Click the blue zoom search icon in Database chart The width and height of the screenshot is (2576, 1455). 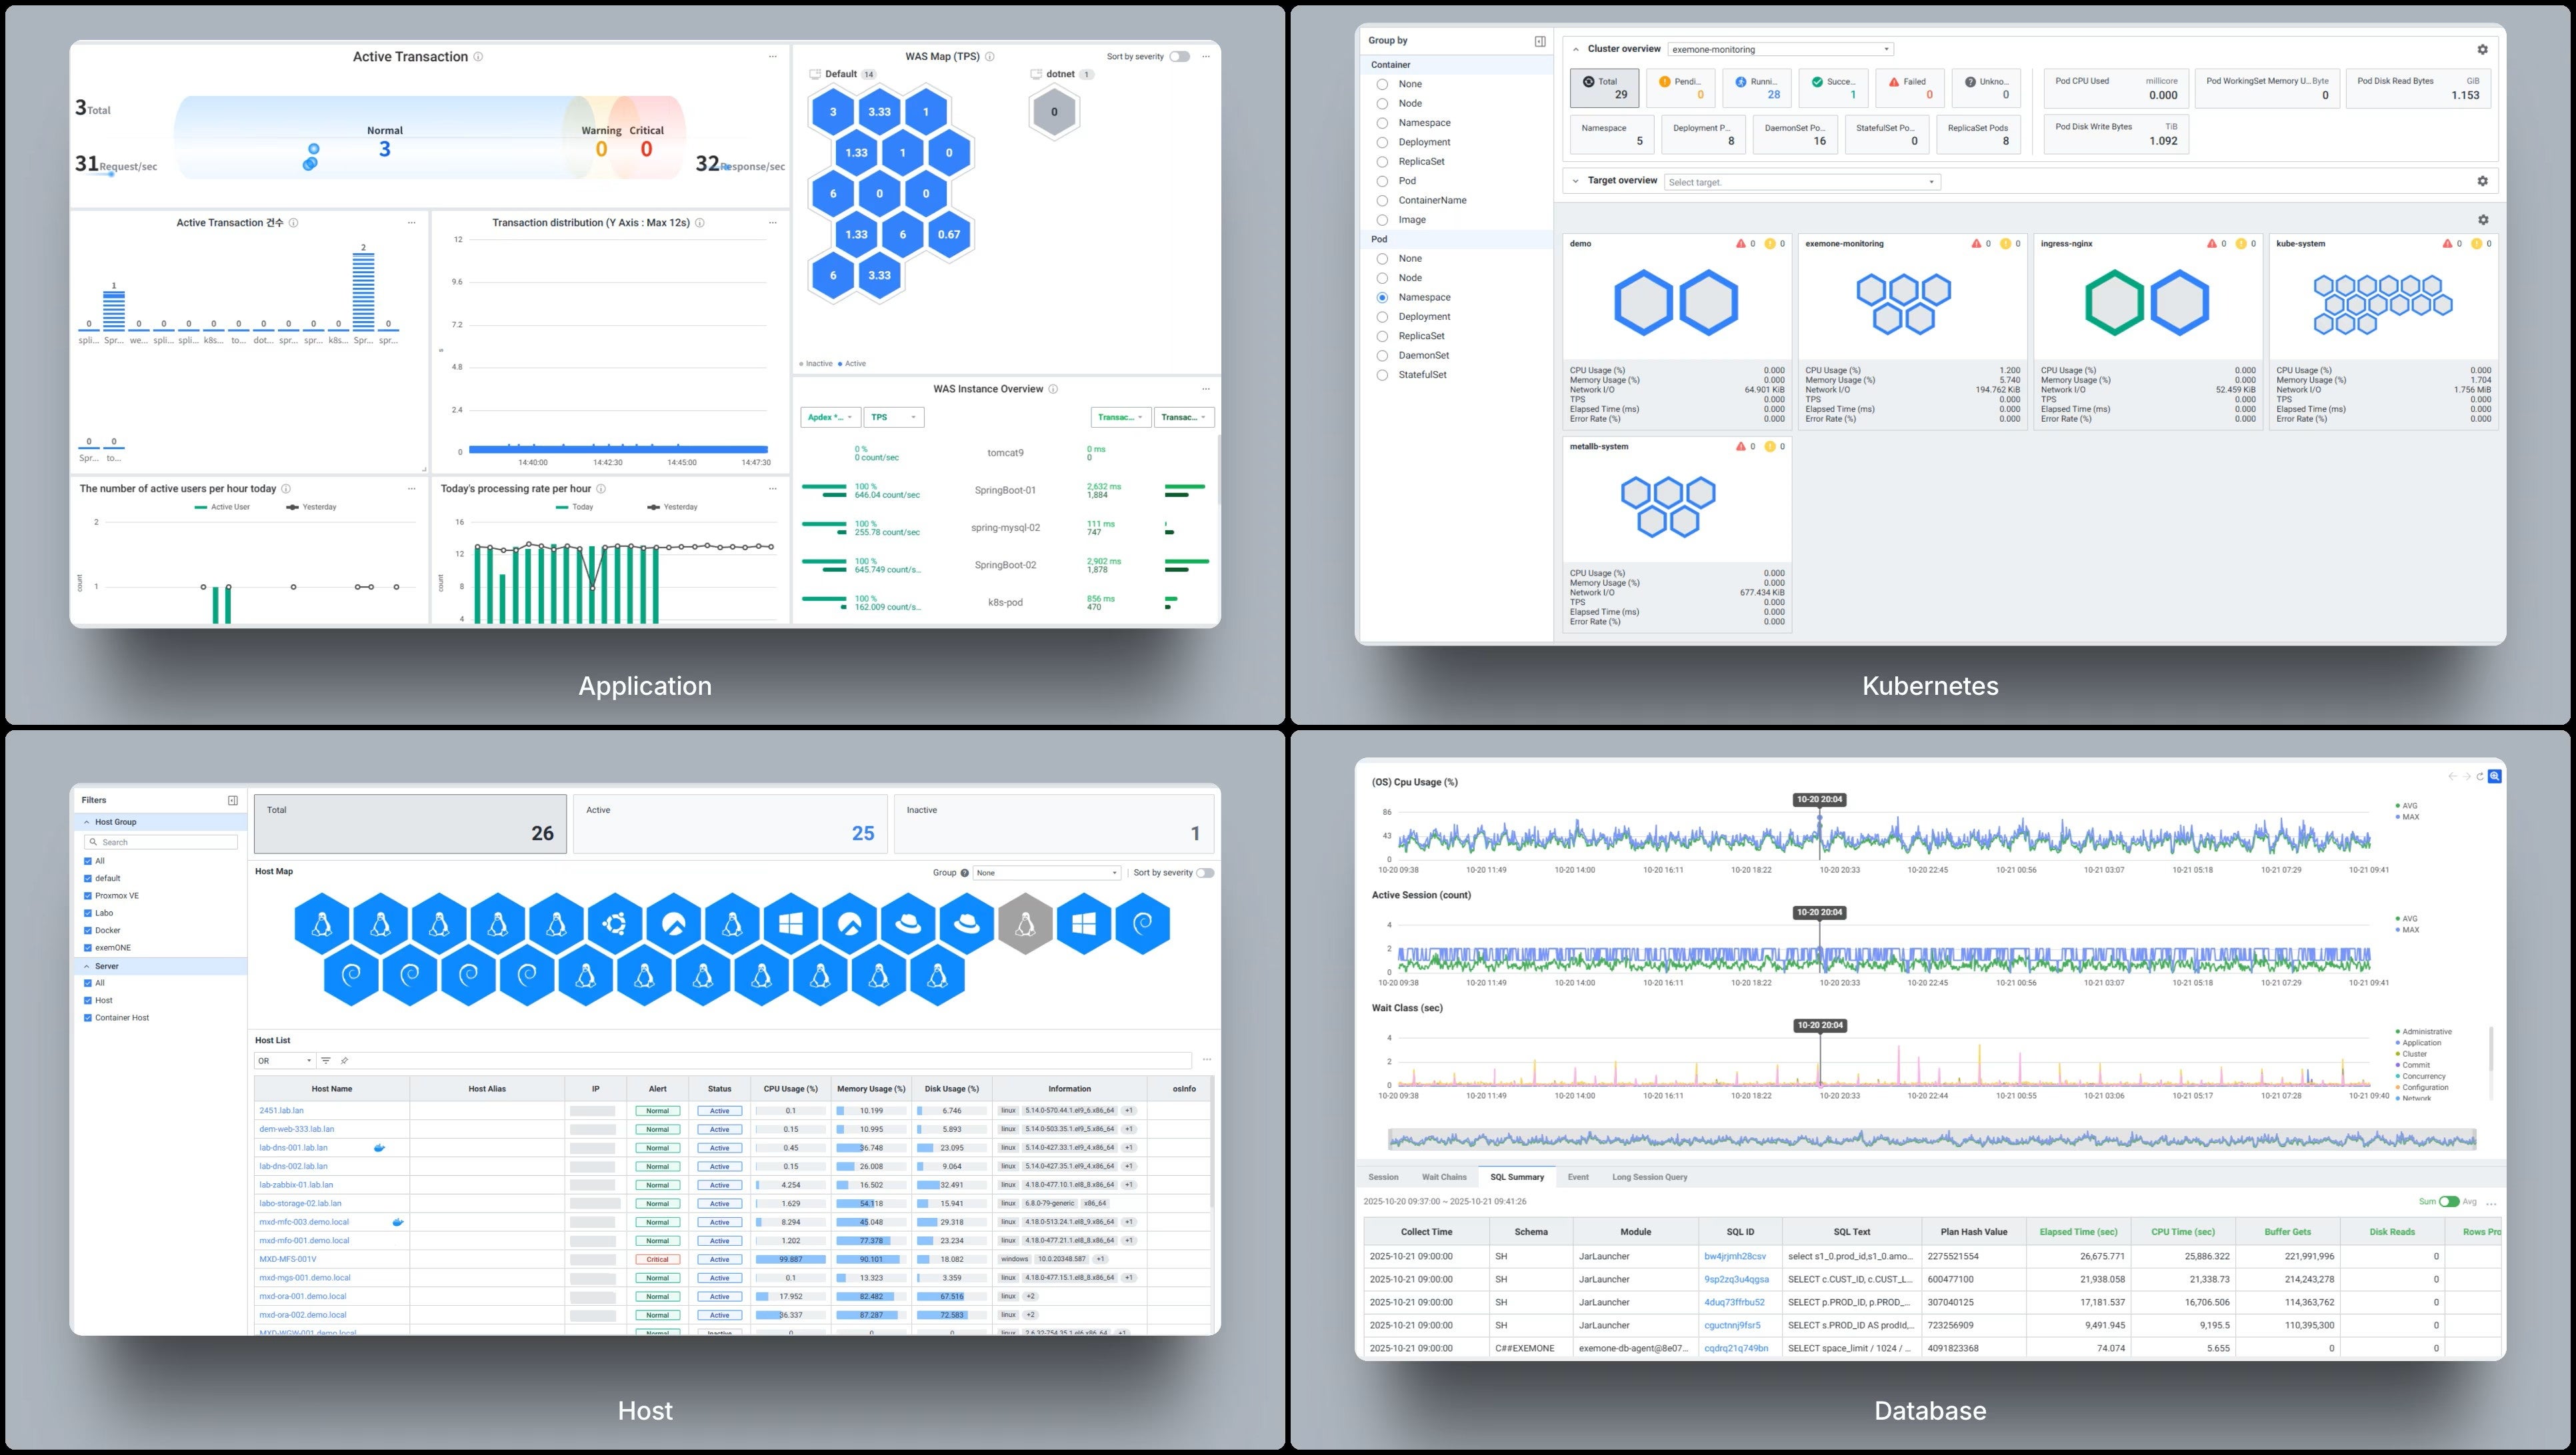click(2495, 777)
